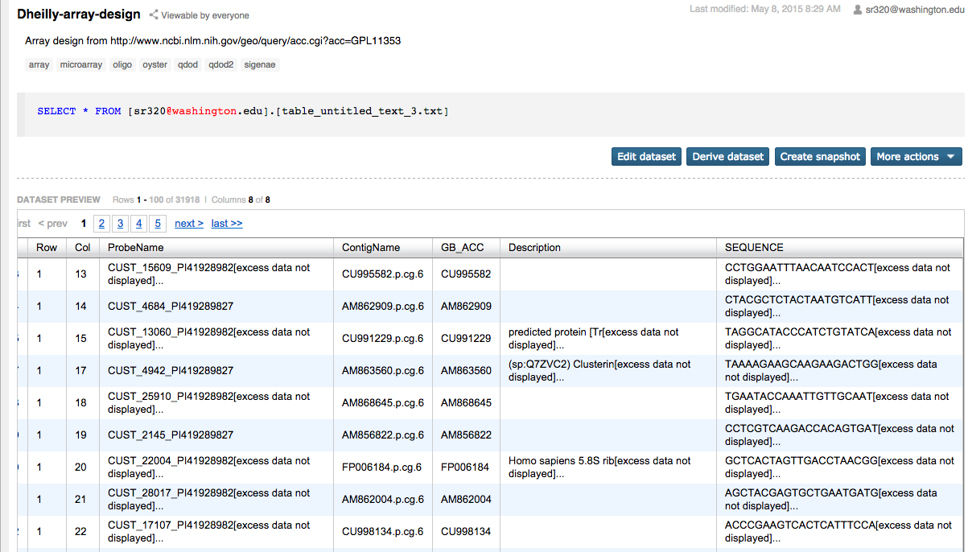
Task: Click the 'Viewable by everyone' label
Action: click(205, 15)
